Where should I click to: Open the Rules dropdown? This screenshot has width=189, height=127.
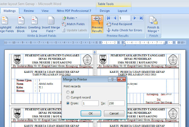click(x=70, y=18)
